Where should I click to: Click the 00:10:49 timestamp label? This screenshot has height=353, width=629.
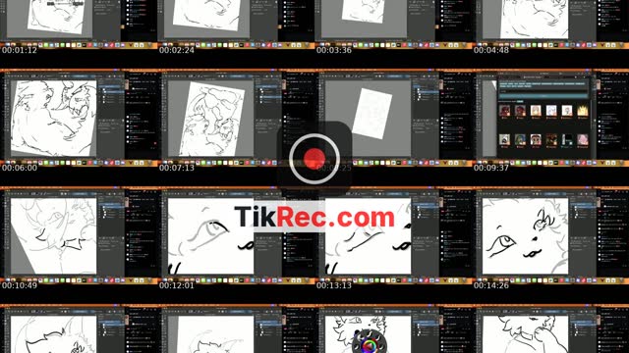[20, 285]
